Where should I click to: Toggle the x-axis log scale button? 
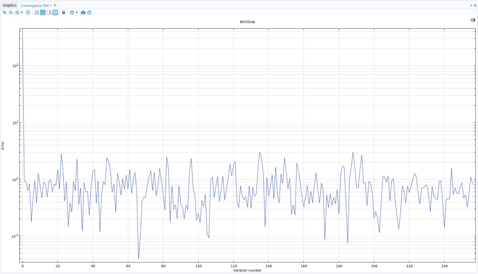click(x=37, y=12)
